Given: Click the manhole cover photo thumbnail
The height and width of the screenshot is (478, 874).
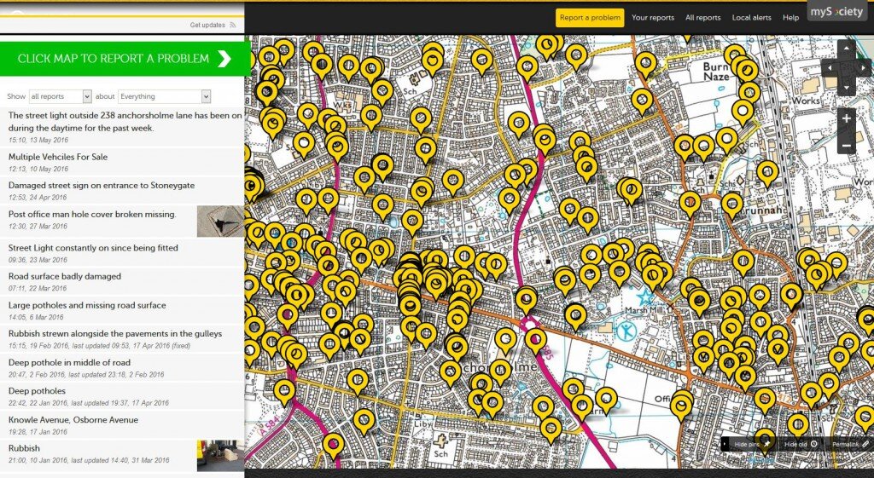Looking at the screenshot, I should coord(220,221).
